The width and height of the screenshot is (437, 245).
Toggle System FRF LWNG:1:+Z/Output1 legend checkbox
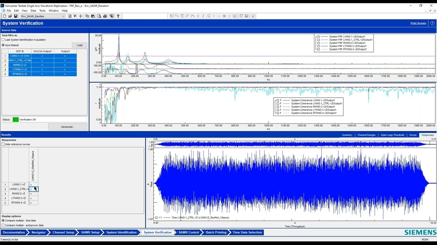pyautogui.click(x=319, y=36)
